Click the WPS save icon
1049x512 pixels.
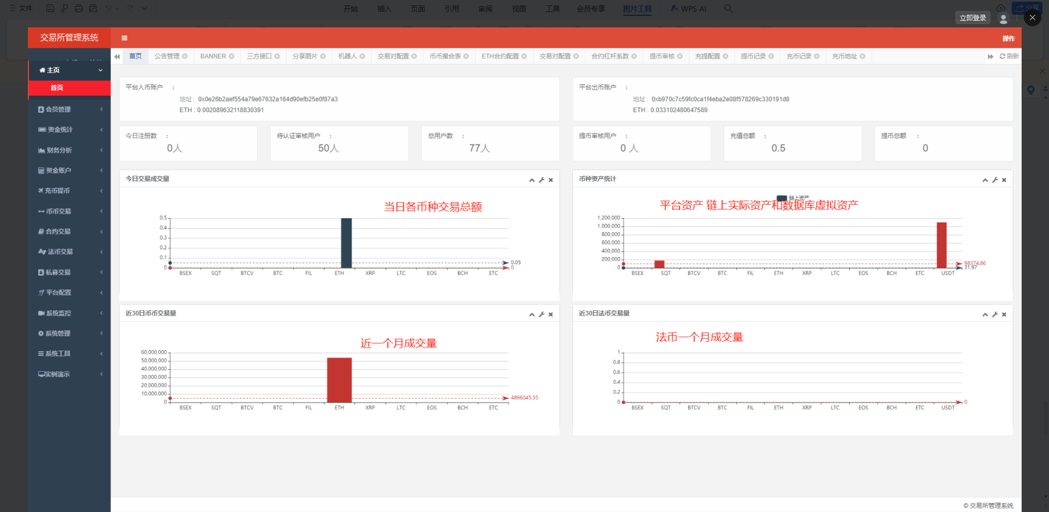[x=50, y=8]
